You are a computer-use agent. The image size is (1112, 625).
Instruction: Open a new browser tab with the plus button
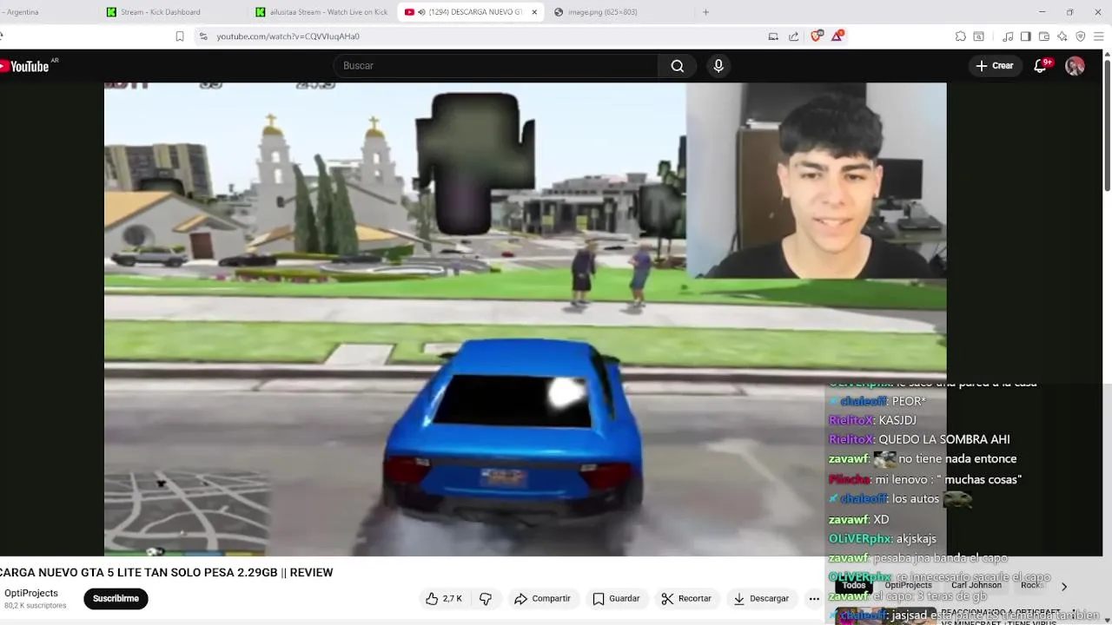click(x=705, y=12)
